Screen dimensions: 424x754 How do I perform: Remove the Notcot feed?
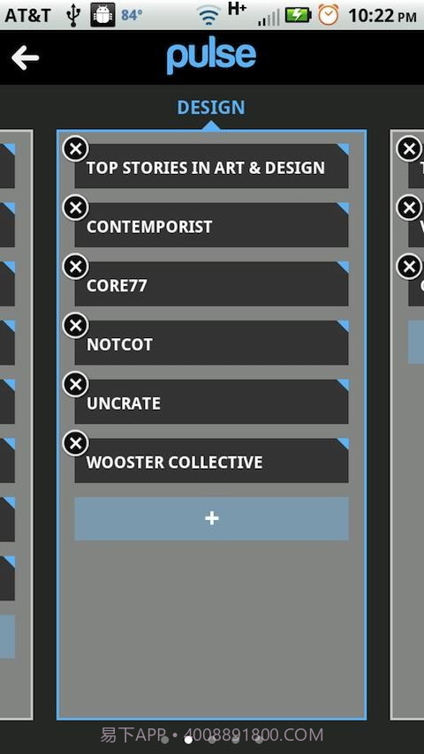pyautogui.click(x=76, y=326)
